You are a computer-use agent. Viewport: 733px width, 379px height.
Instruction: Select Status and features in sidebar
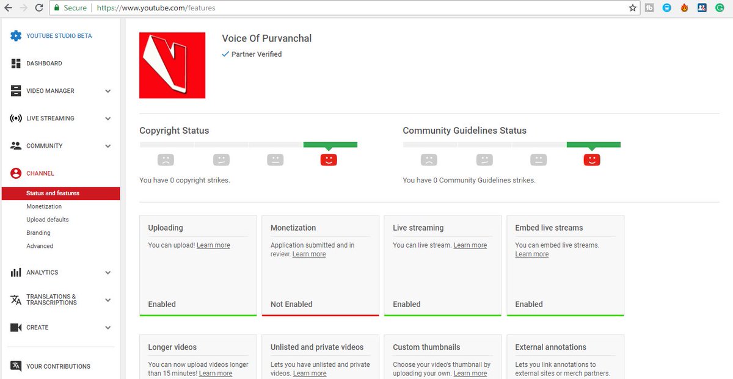(60, 193)
